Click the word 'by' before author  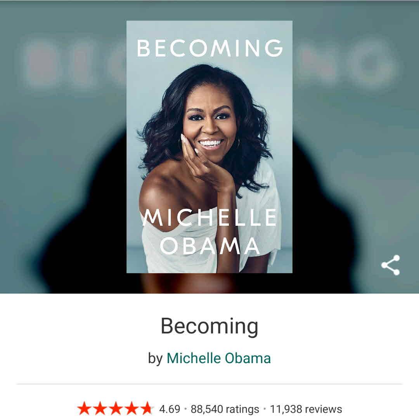pos(155,358)
